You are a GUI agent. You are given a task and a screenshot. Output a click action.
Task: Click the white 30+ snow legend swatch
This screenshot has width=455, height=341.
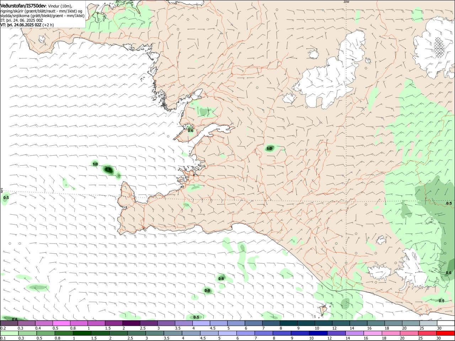446,323
